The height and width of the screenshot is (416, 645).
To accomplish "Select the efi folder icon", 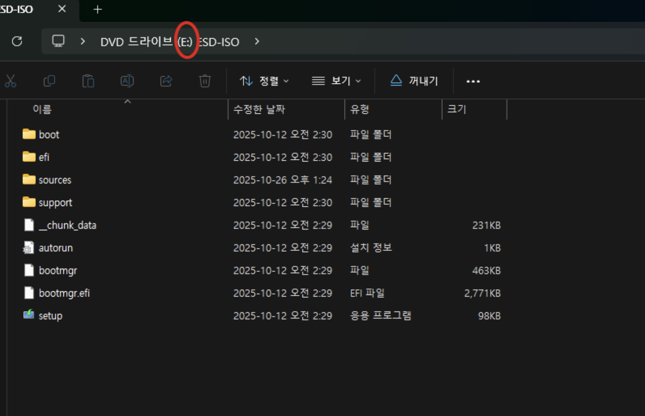I will [29, 157].
